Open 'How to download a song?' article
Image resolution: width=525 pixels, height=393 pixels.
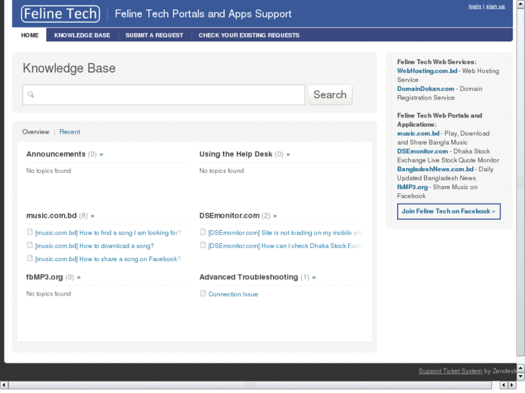tap(95, 246)
